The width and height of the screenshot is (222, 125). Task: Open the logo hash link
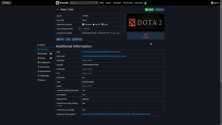[101, 52]
